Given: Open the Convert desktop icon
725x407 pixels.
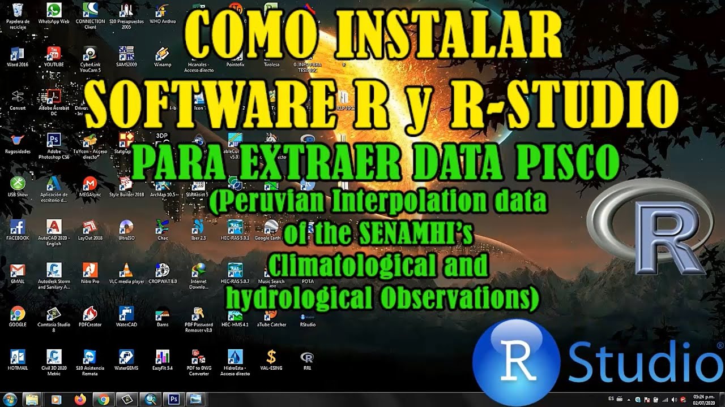Looking at the screenshot, I should [18, 100].
